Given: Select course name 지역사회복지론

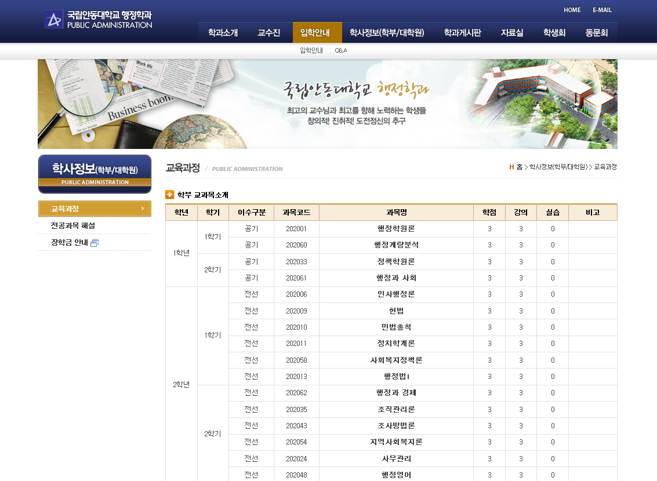Looking at the screenshot, I should tap(397, 442).
